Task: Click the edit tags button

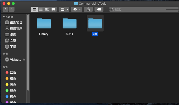Action: [x=99, y=9]
